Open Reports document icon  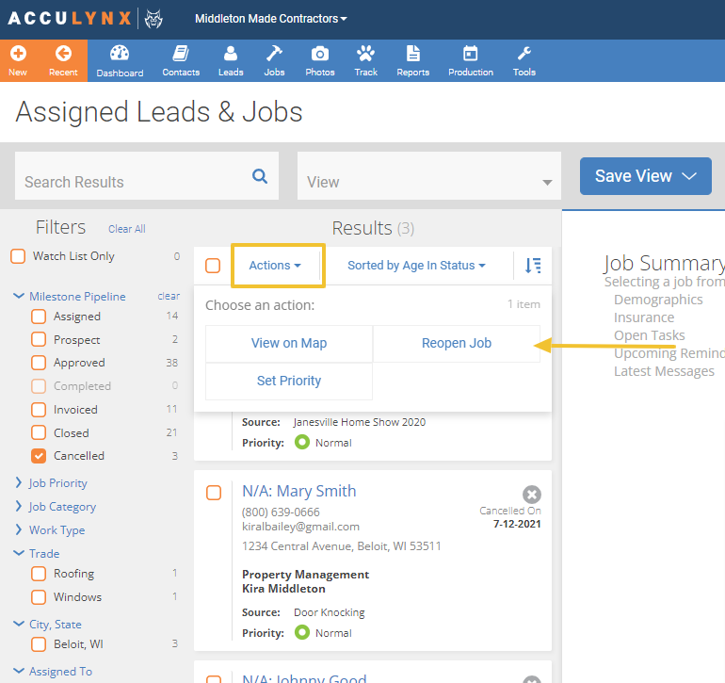tap(413, 54)
